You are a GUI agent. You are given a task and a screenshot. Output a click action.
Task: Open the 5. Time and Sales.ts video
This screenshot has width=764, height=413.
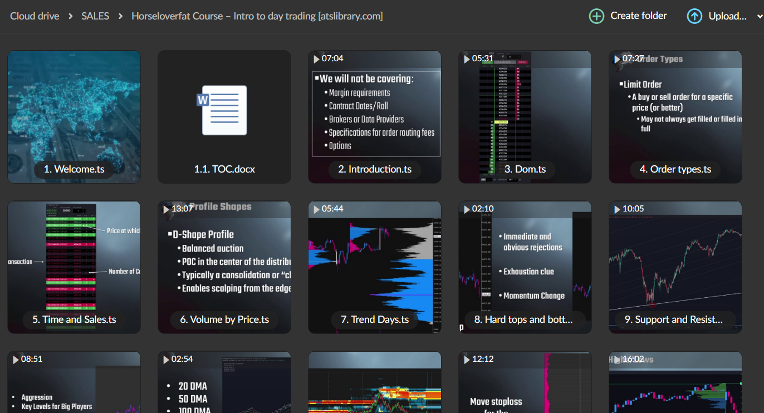point(74,267)
